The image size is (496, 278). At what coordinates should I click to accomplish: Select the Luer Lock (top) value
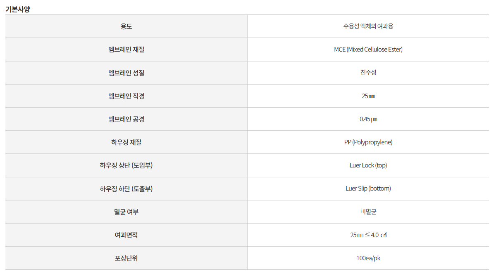click(368, 165)
